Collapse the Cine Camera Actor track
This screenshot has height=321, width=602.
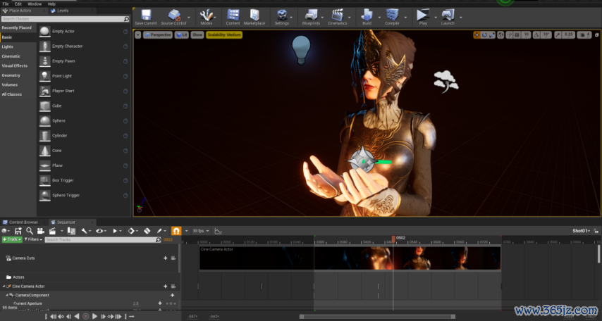pyautogui.click(x=3, y=286)
